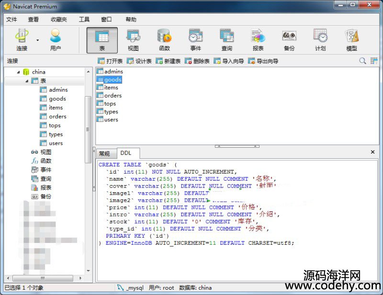Viewport: 383px width, 295px height.
Task: Click the search magnifier icon
Action: [362, 61]
